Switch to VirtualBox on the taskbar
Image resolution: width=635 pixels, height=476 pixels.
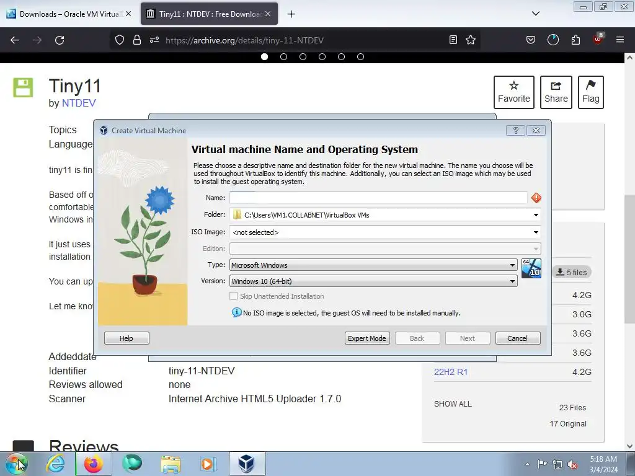[247, 464]
